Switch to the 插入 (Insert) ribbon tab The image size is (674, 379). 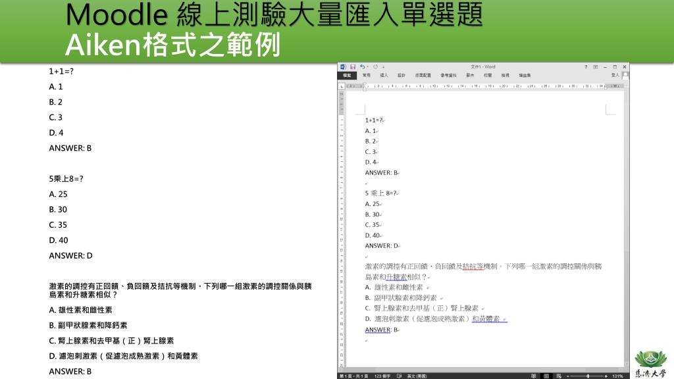[x=384, y=75]
